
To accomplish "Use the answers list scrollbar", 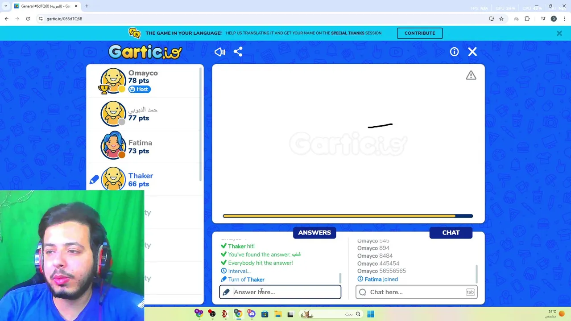I will (340, 278).
